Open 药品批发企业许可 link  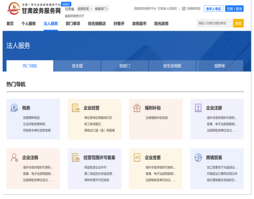click(x=95, y=167)
